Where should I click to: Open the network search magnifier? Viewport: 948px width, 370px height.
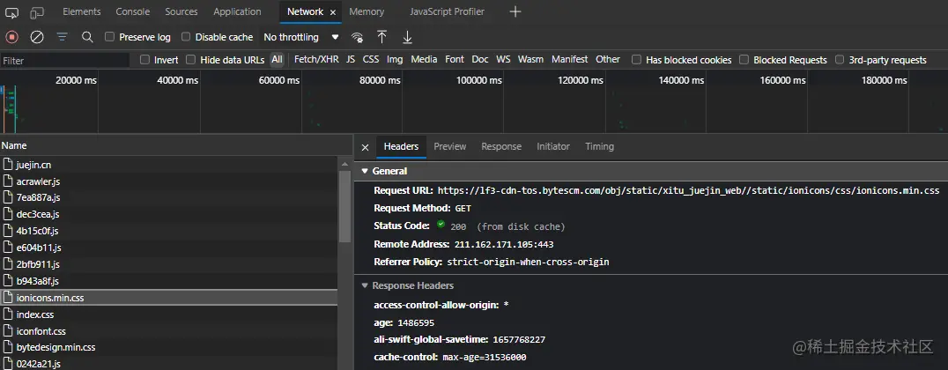pyautogui.click(x=87, y=38)
